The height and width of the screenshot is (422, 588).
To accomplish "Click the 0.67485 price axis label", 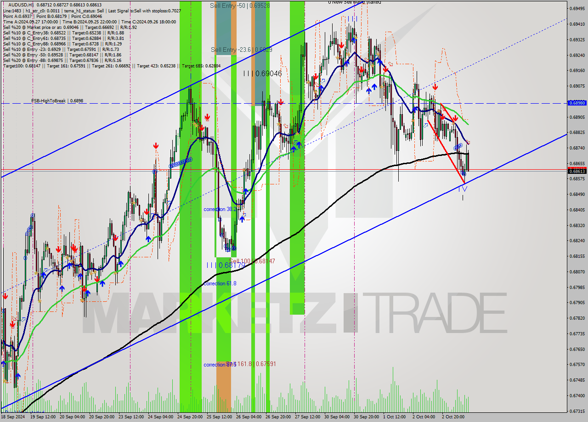I will (x=577, y=380).
